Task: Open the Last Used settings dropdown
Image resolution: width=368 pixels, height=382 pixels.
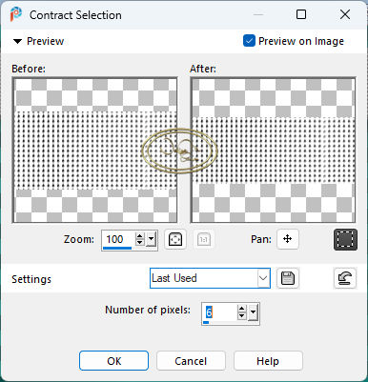Action: (x=210, y=278)
